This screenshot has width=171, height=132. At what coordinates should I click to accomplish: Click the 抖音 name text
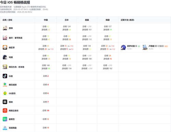11,76
